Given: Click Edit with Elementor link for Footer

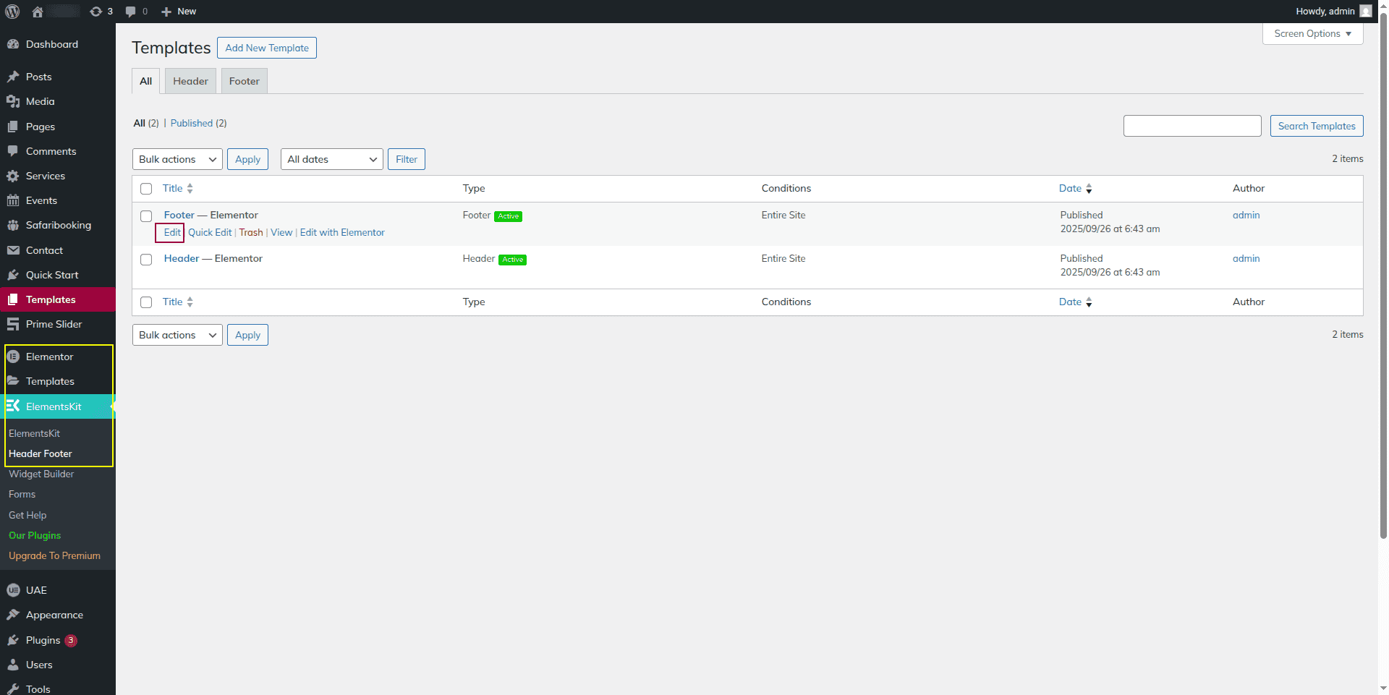Looking at the screenshot, I should 342,233.
